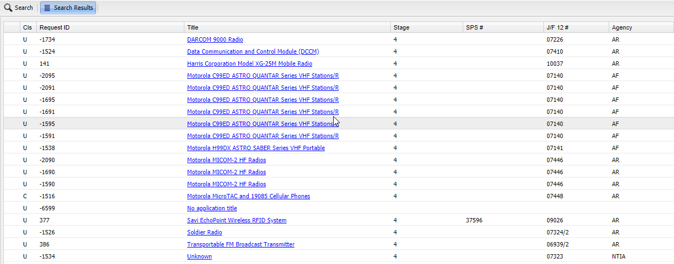
Task: Sort by the SPS # column header
Action: (x=503, y=27)
